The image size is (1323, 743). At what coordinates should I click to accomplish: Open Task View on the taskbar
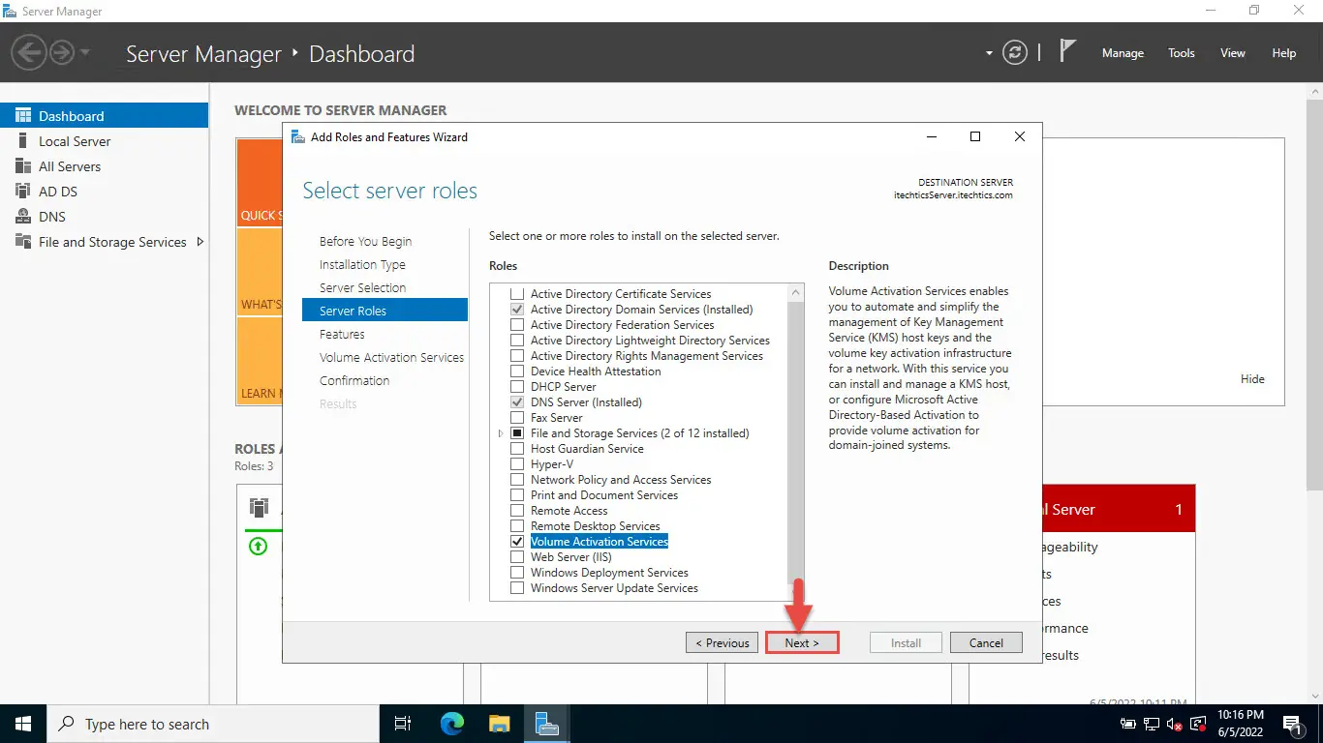click(x=403, y=724)
